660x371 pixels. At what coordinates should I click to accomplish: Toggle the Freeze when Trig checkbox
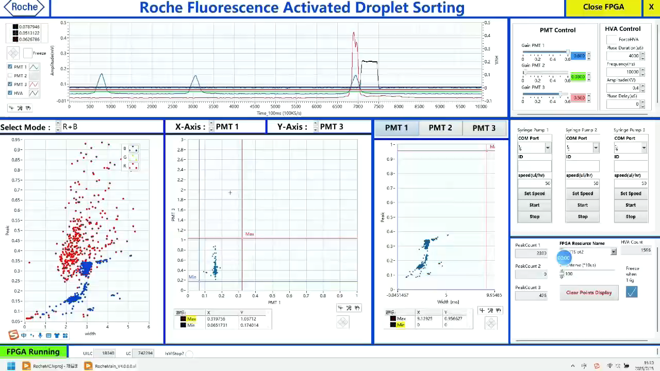632,292
